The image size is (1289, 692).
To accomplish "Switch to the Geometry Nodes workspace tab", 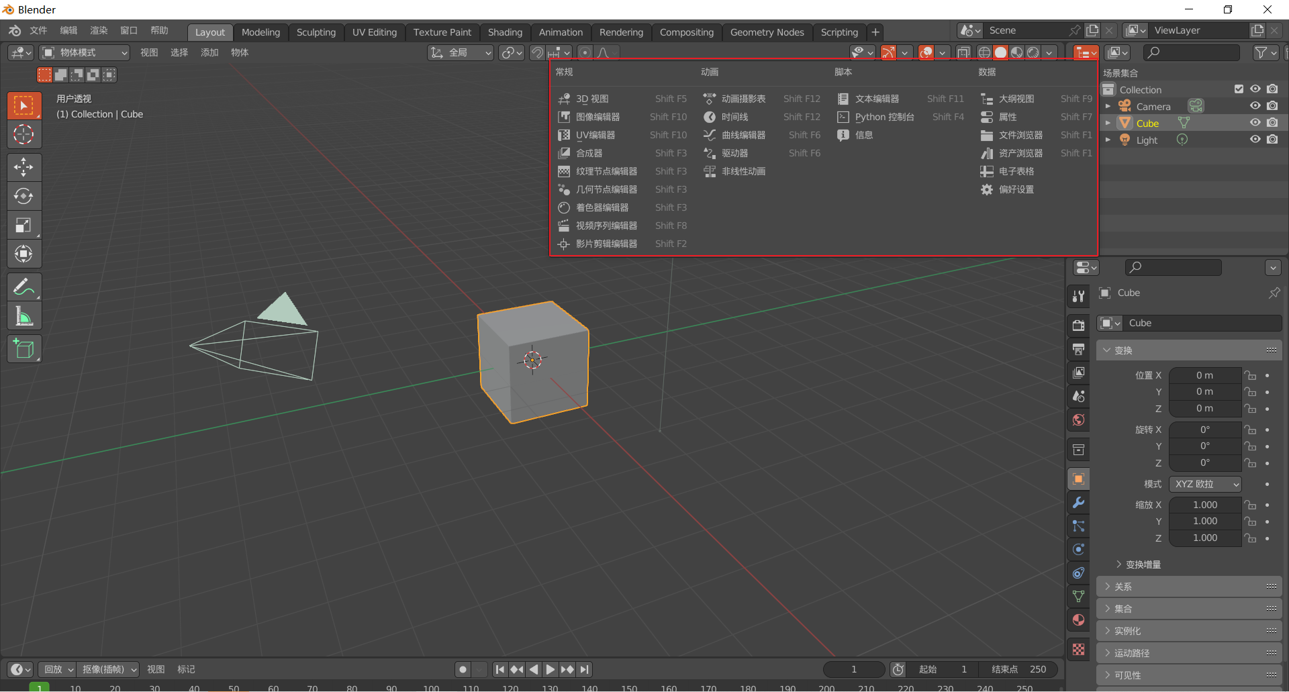I will [x=767, y=32].
